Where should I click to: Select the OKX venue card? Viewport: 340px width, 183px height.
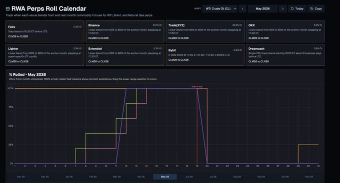click(x=285, y=31)
